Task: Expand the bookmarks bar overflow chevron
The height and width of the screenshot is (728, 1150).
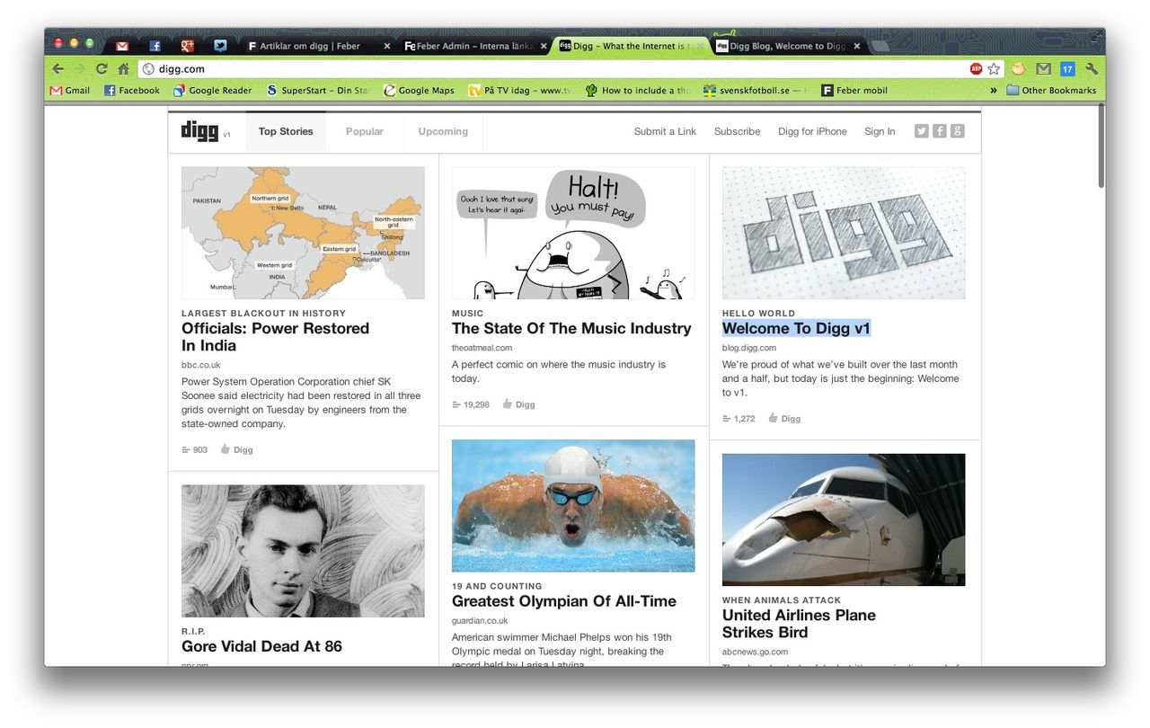Action: 994,90
